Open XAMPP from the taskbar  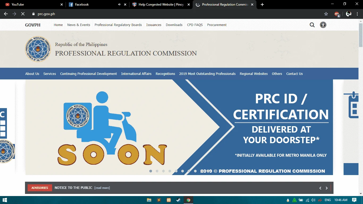[x=169, y=200]
